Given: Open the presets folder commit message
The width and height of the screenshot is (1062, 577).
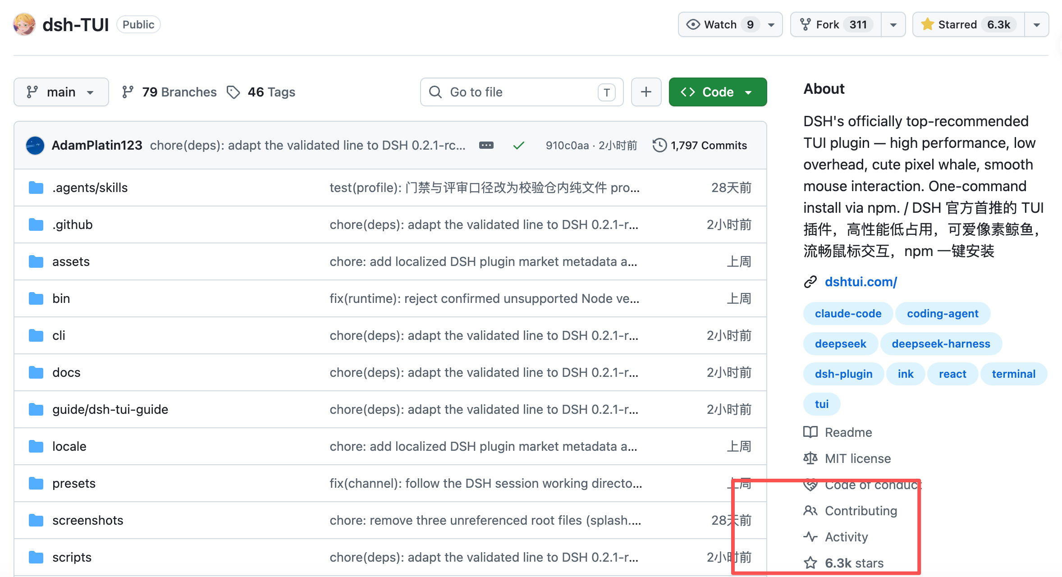Looking at the screenshot, I should (x=486, y=483).
